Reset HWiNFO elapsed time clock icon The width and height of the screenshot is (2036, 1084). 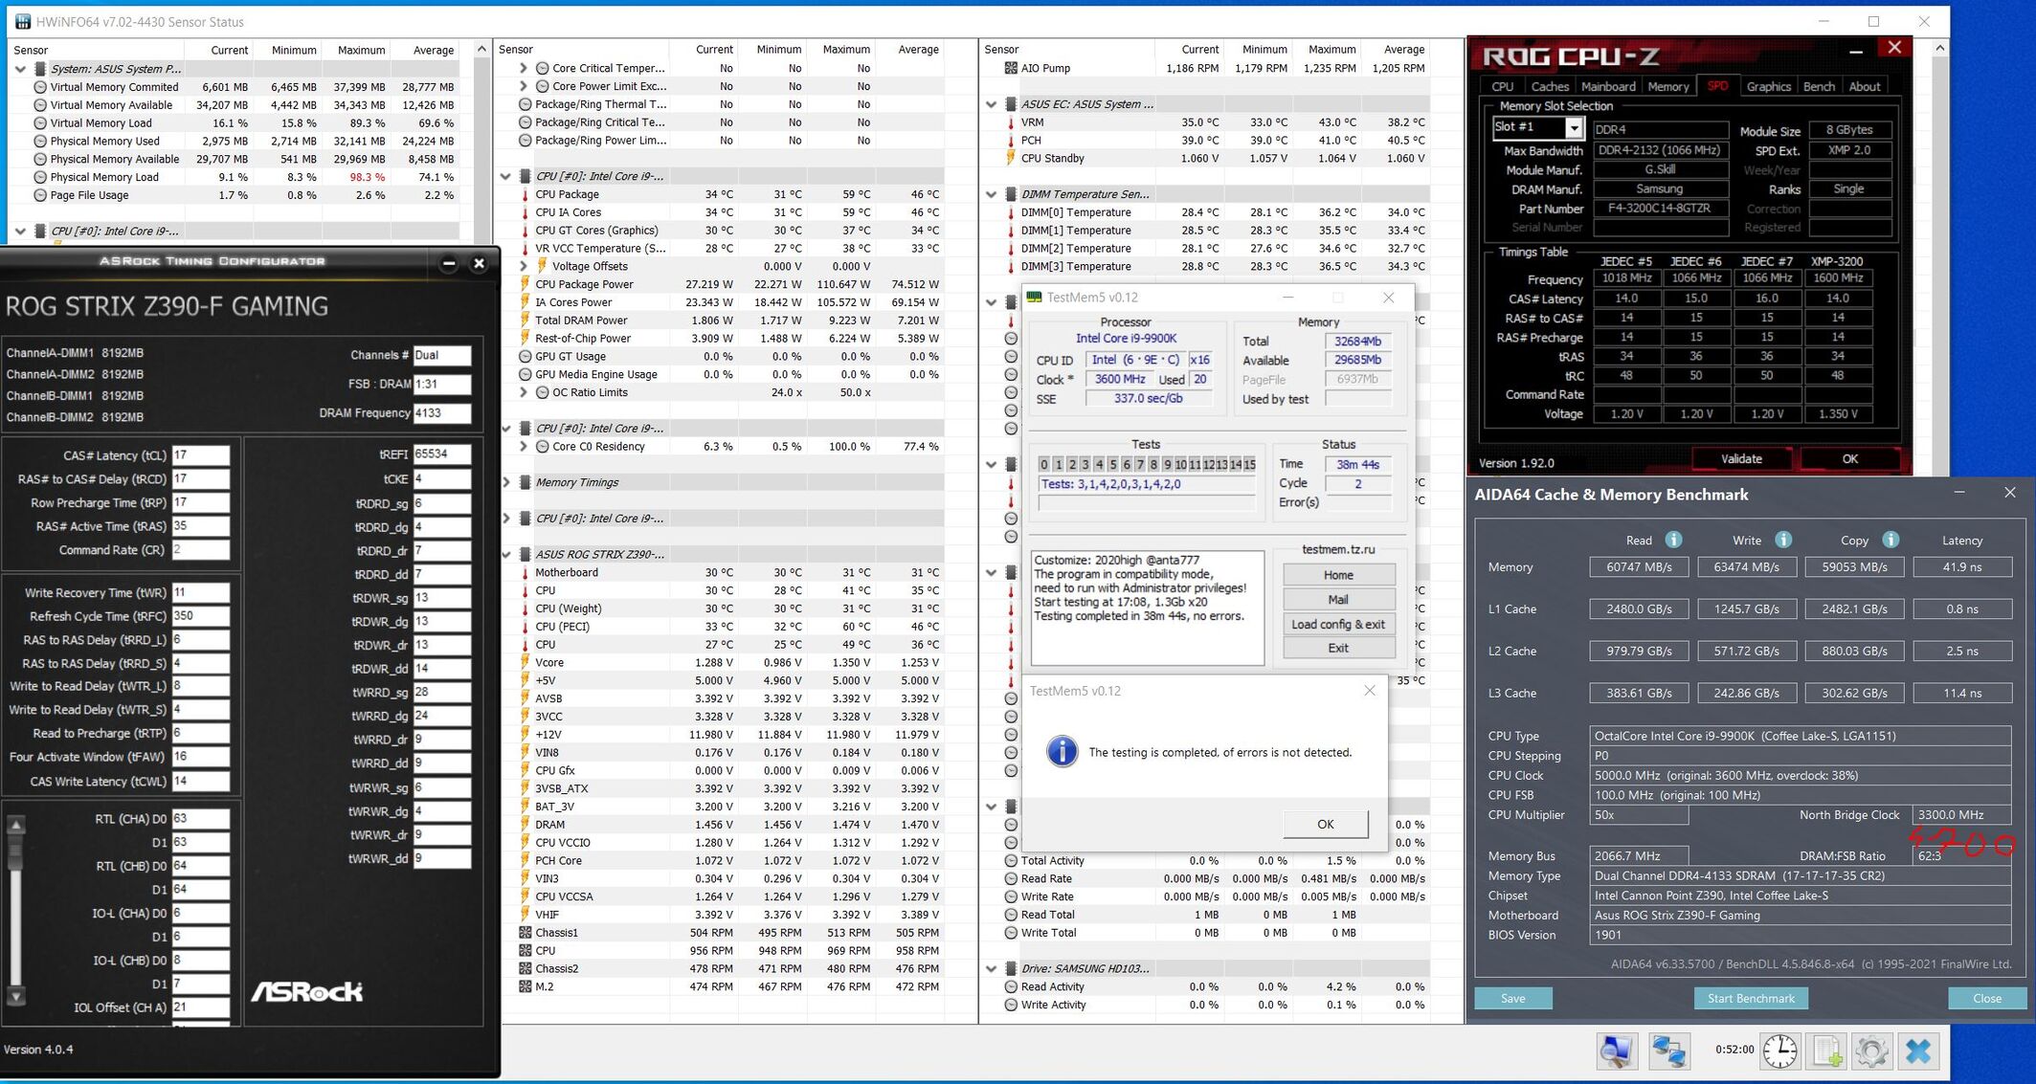(x=1779, y=1051)
